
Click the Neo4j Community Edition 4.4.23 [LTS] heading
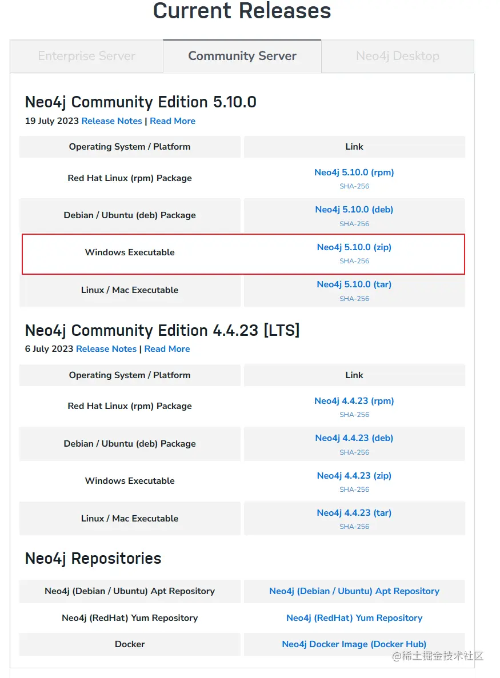point(162,331)
